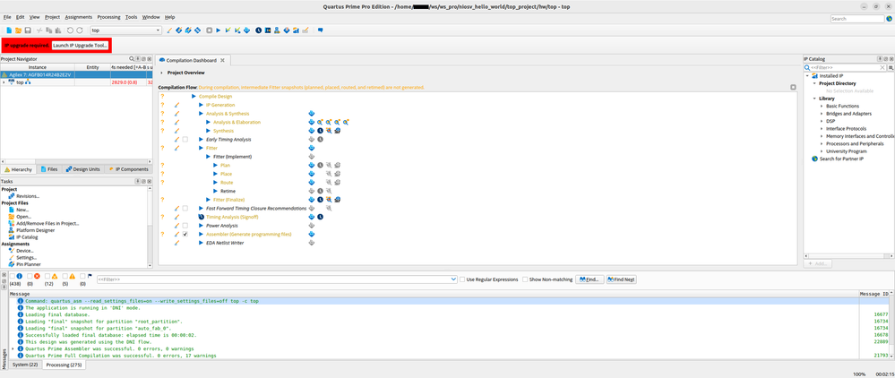Click the question mark status on Route row
The image size is (895, 378).
pos(162,182)
